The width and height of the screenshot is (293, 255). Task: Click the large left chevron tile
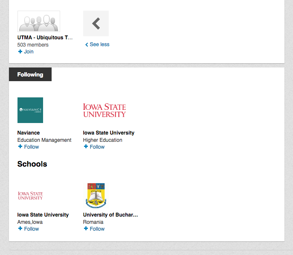[x=96, y=23]
